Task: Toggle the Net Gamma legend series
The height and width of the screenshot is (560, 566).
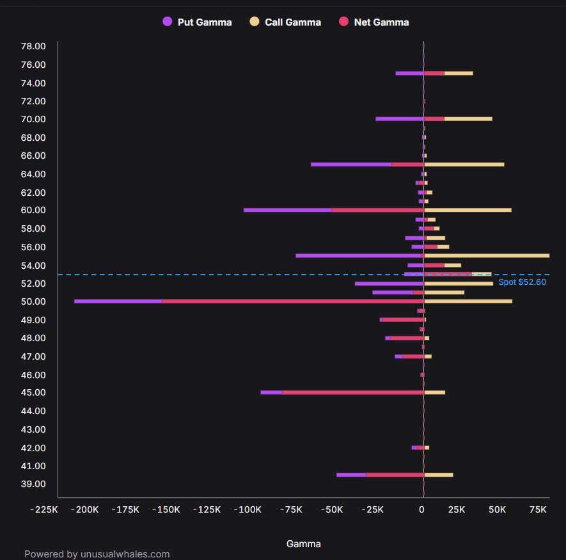Action: point(374,22)
